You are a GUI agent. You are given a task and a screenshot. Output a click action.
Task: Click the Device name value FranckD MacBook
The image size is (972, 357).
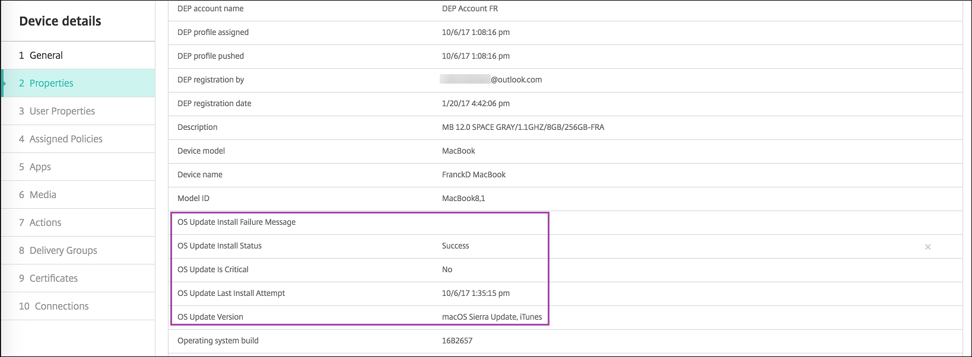(x=474, y=174)
